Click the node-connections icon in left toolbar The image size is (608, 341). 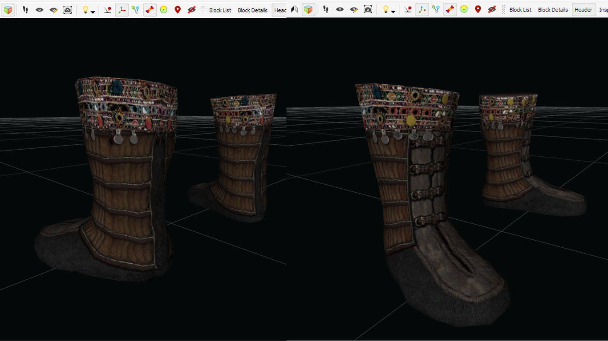(x=135, y=10)
